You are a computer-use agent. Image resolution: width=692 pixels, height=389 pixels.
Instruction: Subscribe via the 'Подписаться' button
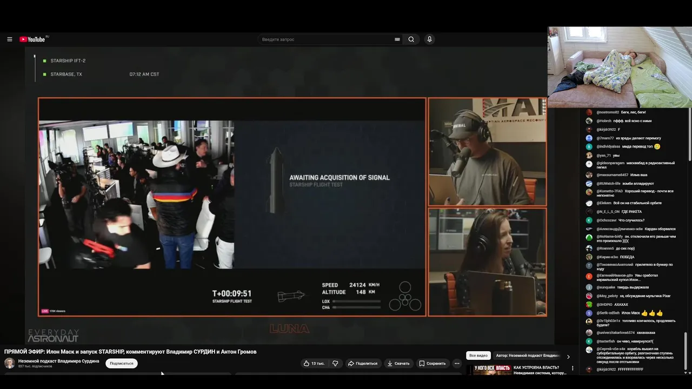(x=122, y=364)
